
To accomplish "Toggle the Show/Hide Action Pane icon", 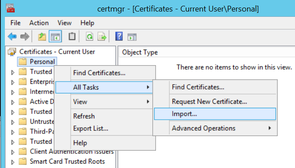I will pos(132,37).
